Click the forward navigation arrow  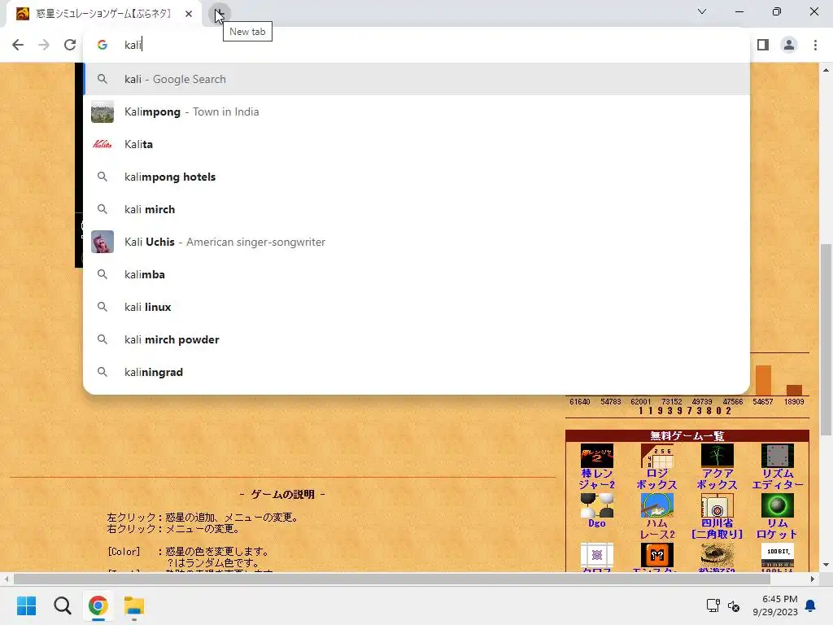coord(44,45)
